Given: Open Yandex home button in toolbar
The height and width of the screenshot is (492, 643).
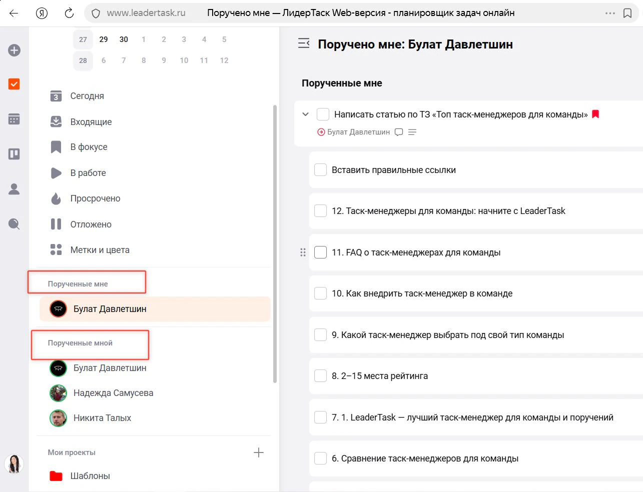Looking at the screenshot, I should pos(42,13).
